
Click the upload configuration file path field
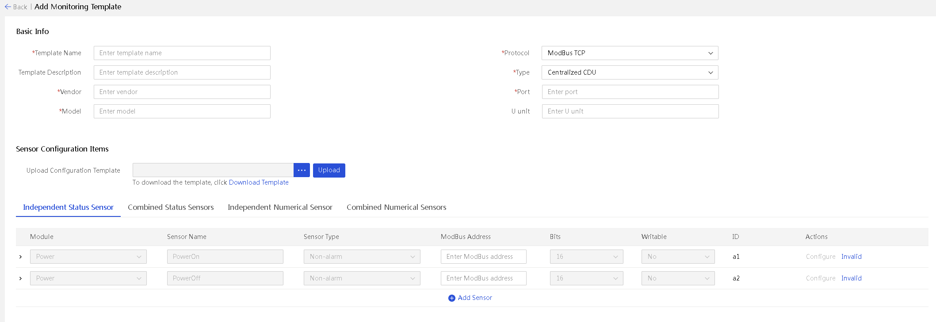(213, 170)
